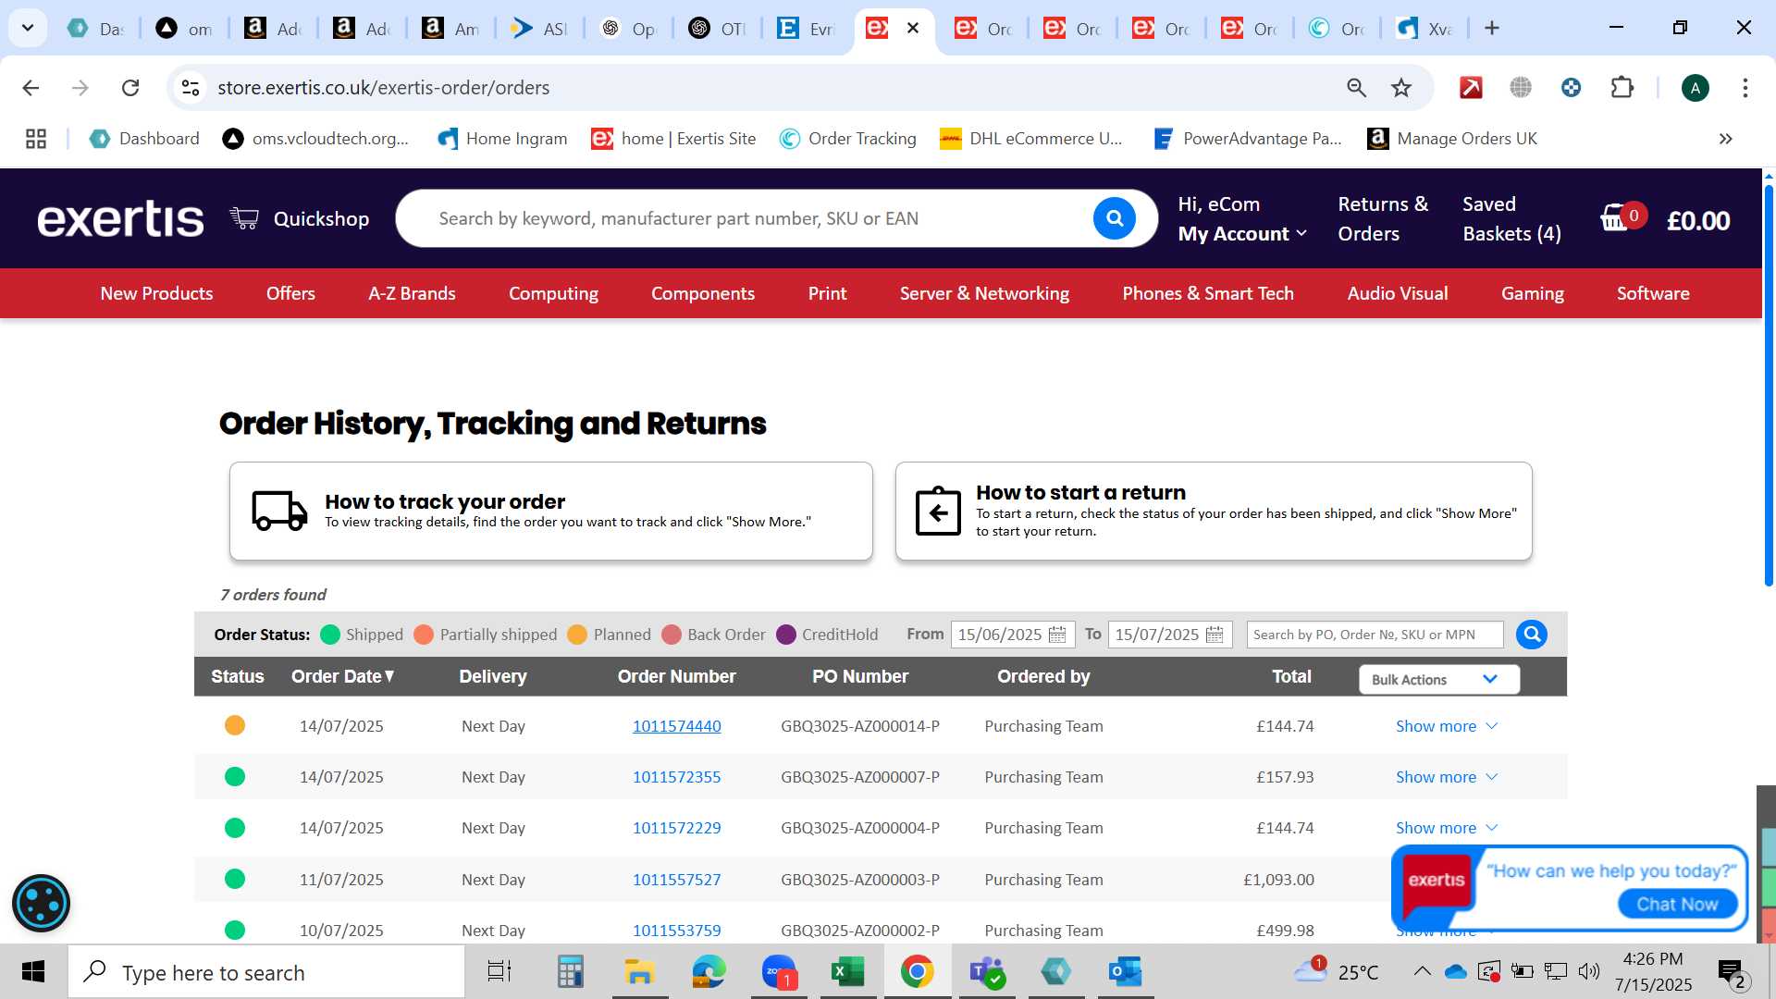Expand Show more for order 1011572229
The height and width of the screenshot is (999, 1776).
tap(1446, 828)
